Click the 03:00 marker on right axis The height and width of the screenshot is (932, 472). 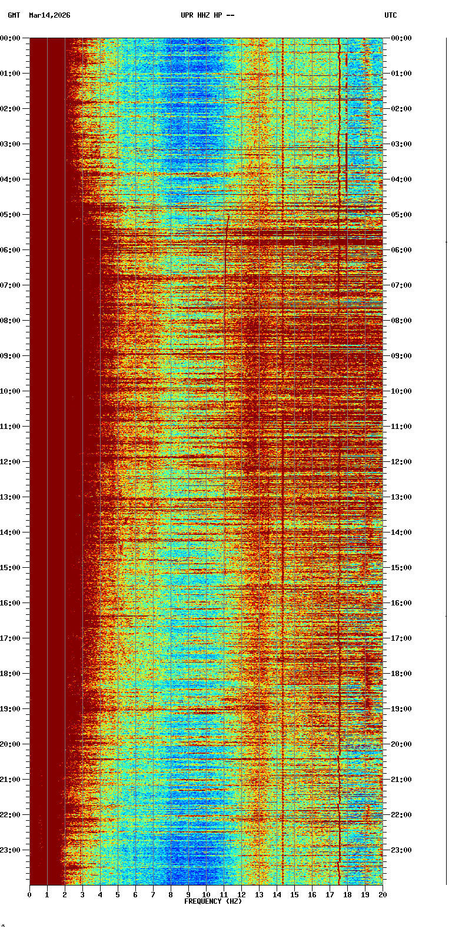401,144
